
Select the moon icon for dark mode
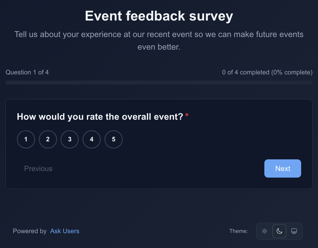(x=279, y=231)
